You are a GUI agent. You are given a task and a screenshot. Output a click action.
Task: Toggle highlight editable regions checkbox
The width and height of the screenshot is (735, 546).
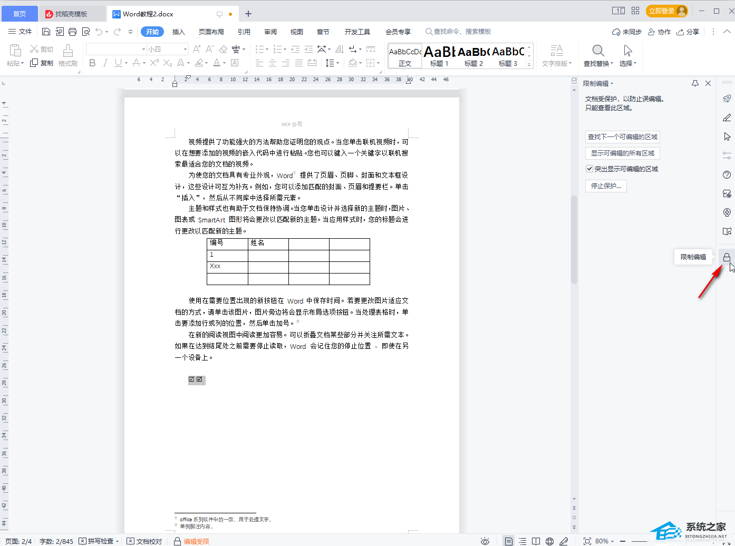(589, 169)
